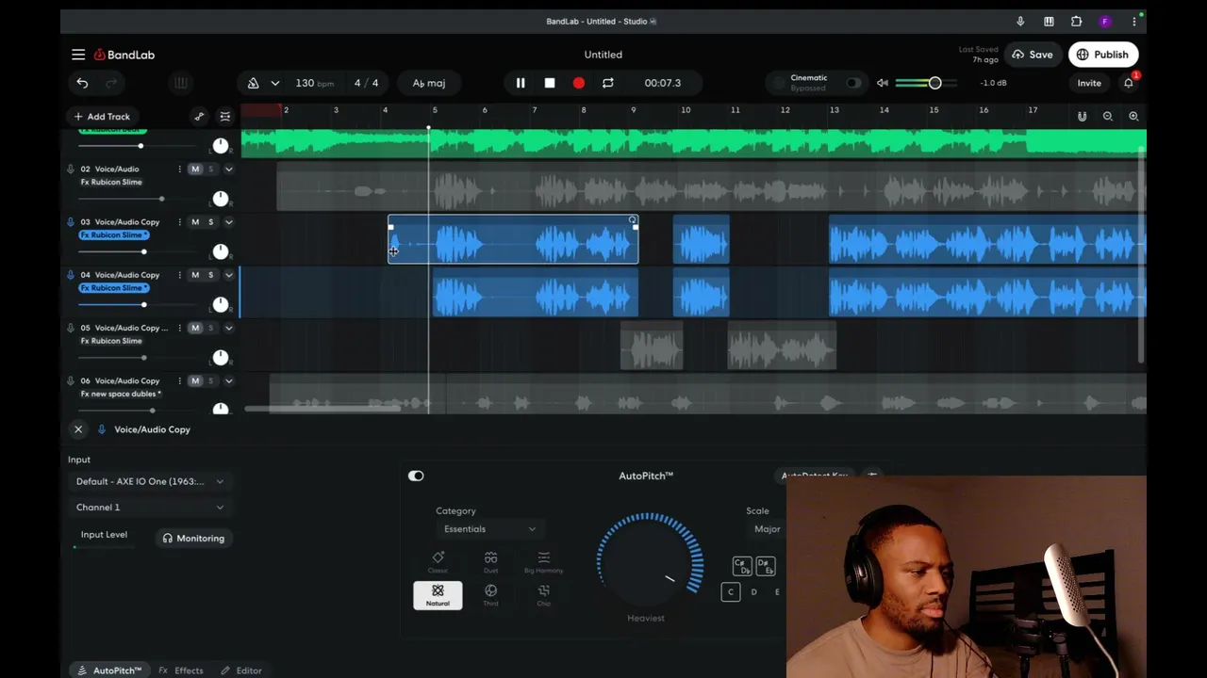1207x678 pixels.
Task: Solo track 03 Voice/Audio Copy
Action: [x=210, y=222]
